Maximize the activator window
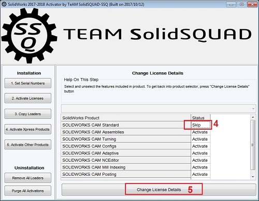259x201 pixels. [242, 4]
